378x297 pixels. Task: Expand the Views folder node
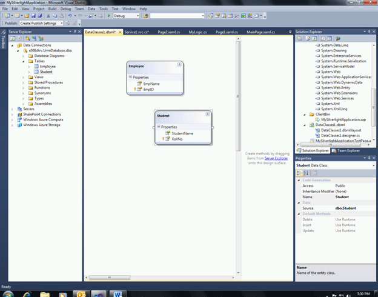[x=24, y=77]
